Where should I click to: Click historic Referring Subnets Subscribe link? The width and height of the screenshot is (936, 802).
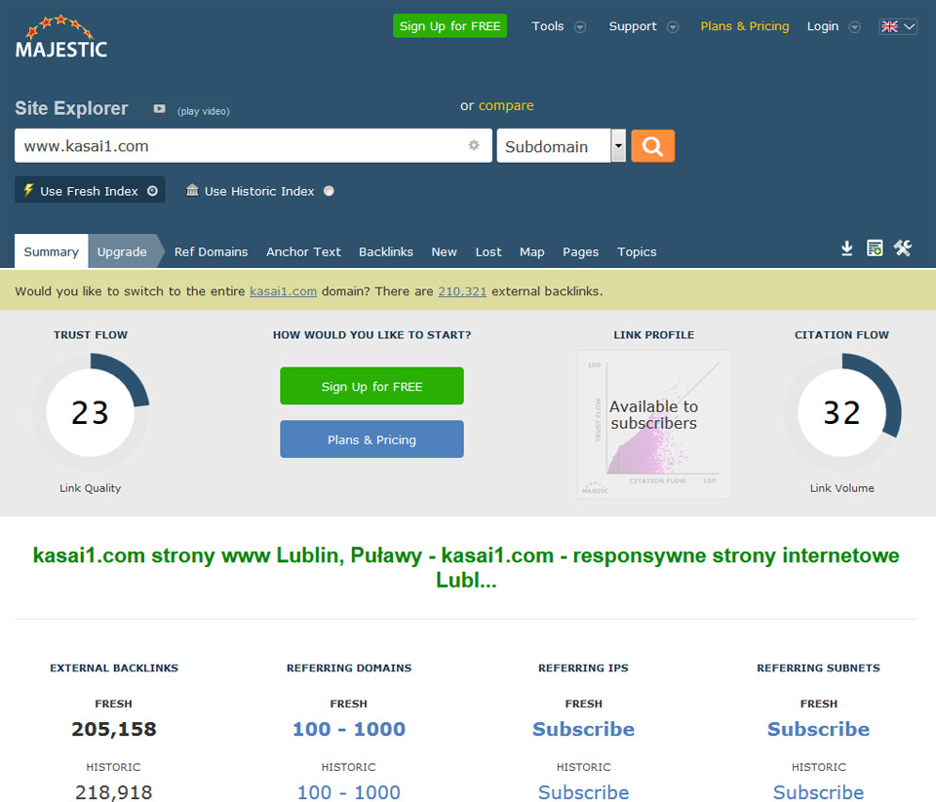(818, 792)
